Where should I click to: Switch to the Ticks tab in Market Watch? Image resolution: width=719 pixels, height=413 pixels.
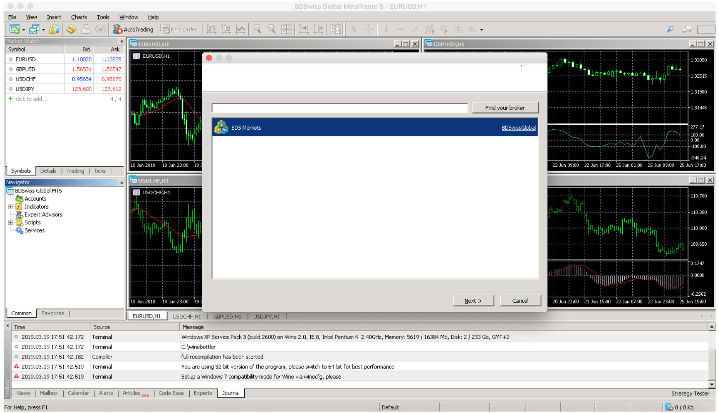(x=100, y=171)
